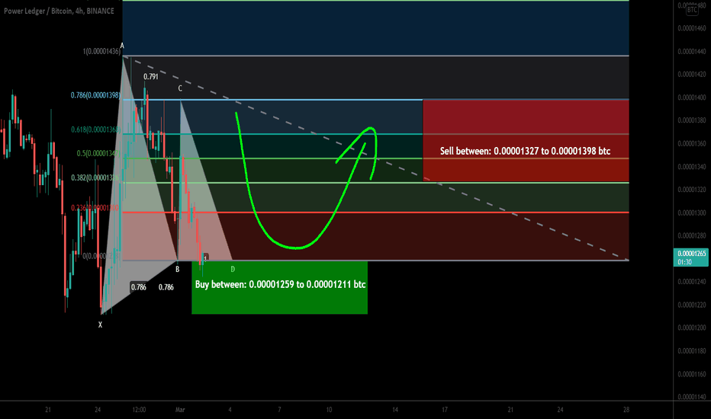The image size is (711, 419).
Task: Click date 28 on the time axis
Action: click(626, 410)
